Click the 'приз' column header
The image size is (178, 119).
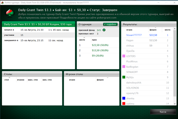coord(94,40)
